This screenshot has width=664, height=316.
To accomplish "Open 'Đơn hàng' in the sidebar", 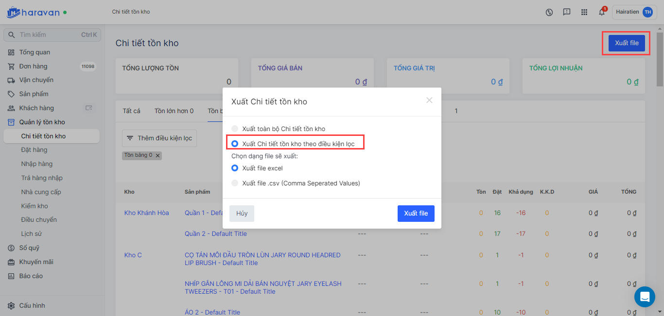I will (33, 67).
